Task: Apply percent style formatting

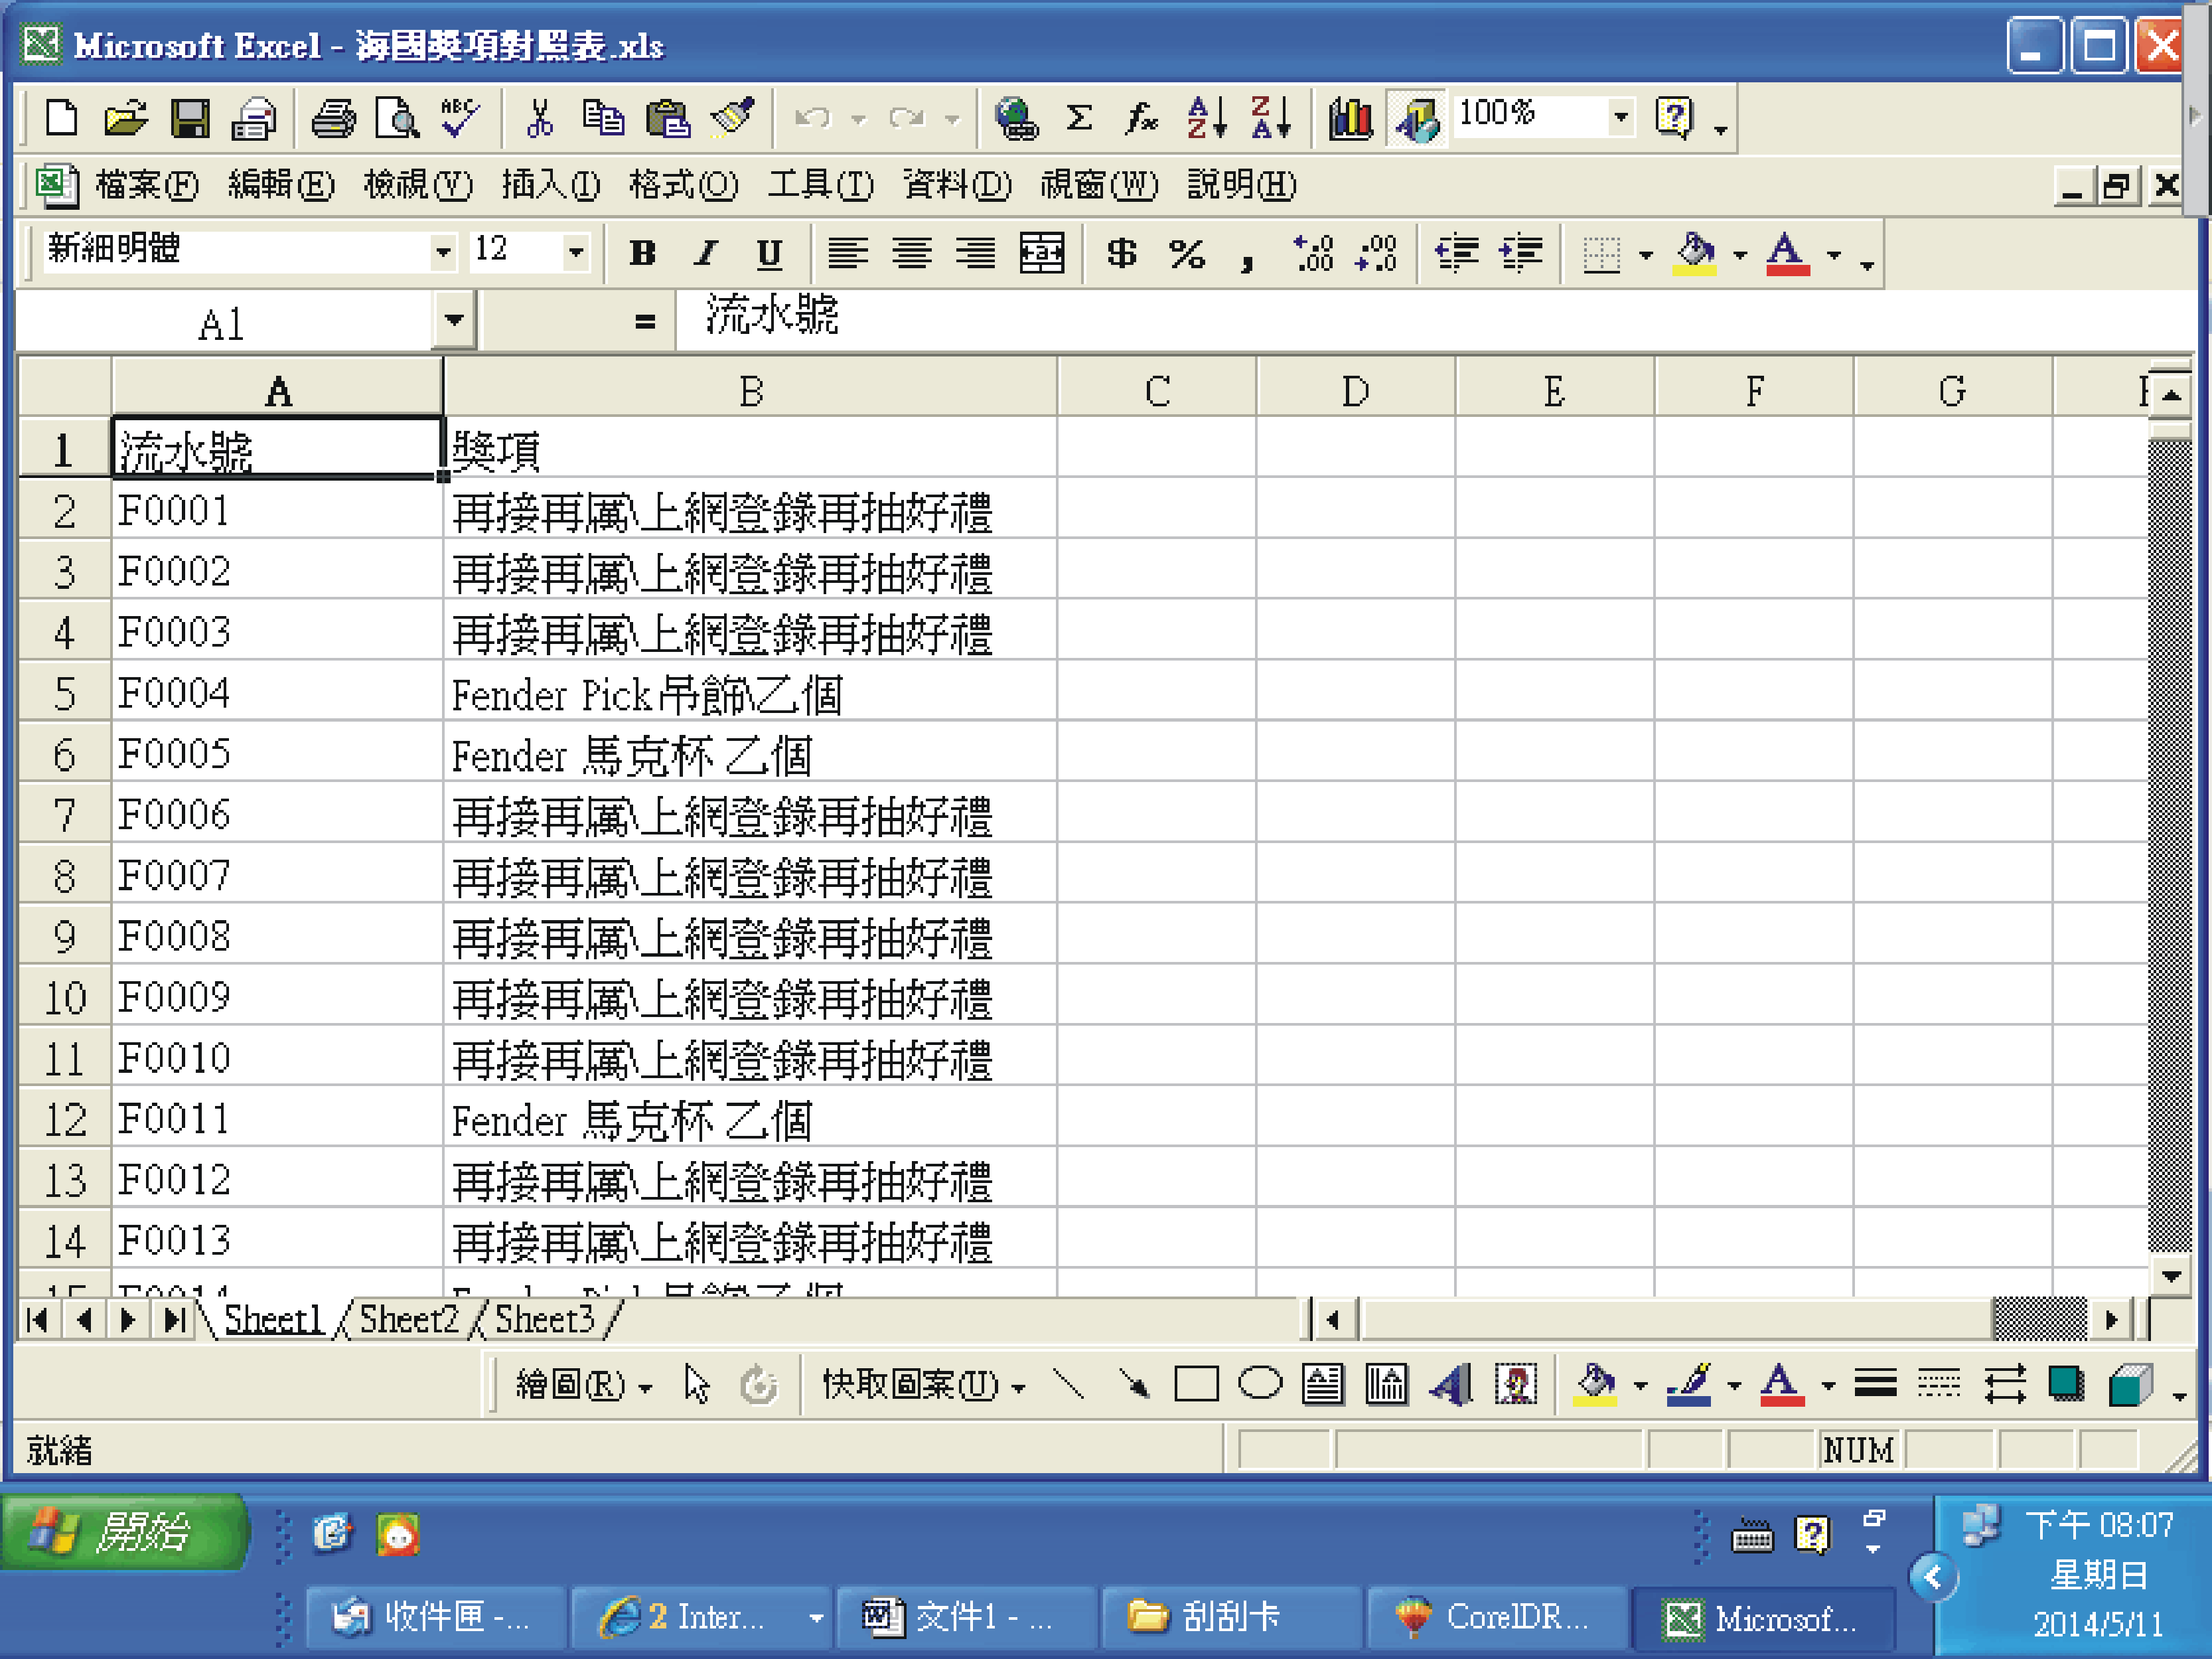Action: pyautogui.click(x=1187, y=253)
